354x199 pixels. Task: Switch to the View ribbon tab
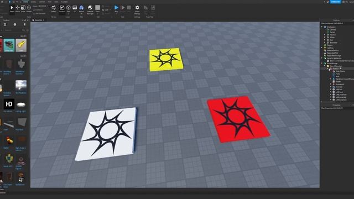click(x=56, y=2)
